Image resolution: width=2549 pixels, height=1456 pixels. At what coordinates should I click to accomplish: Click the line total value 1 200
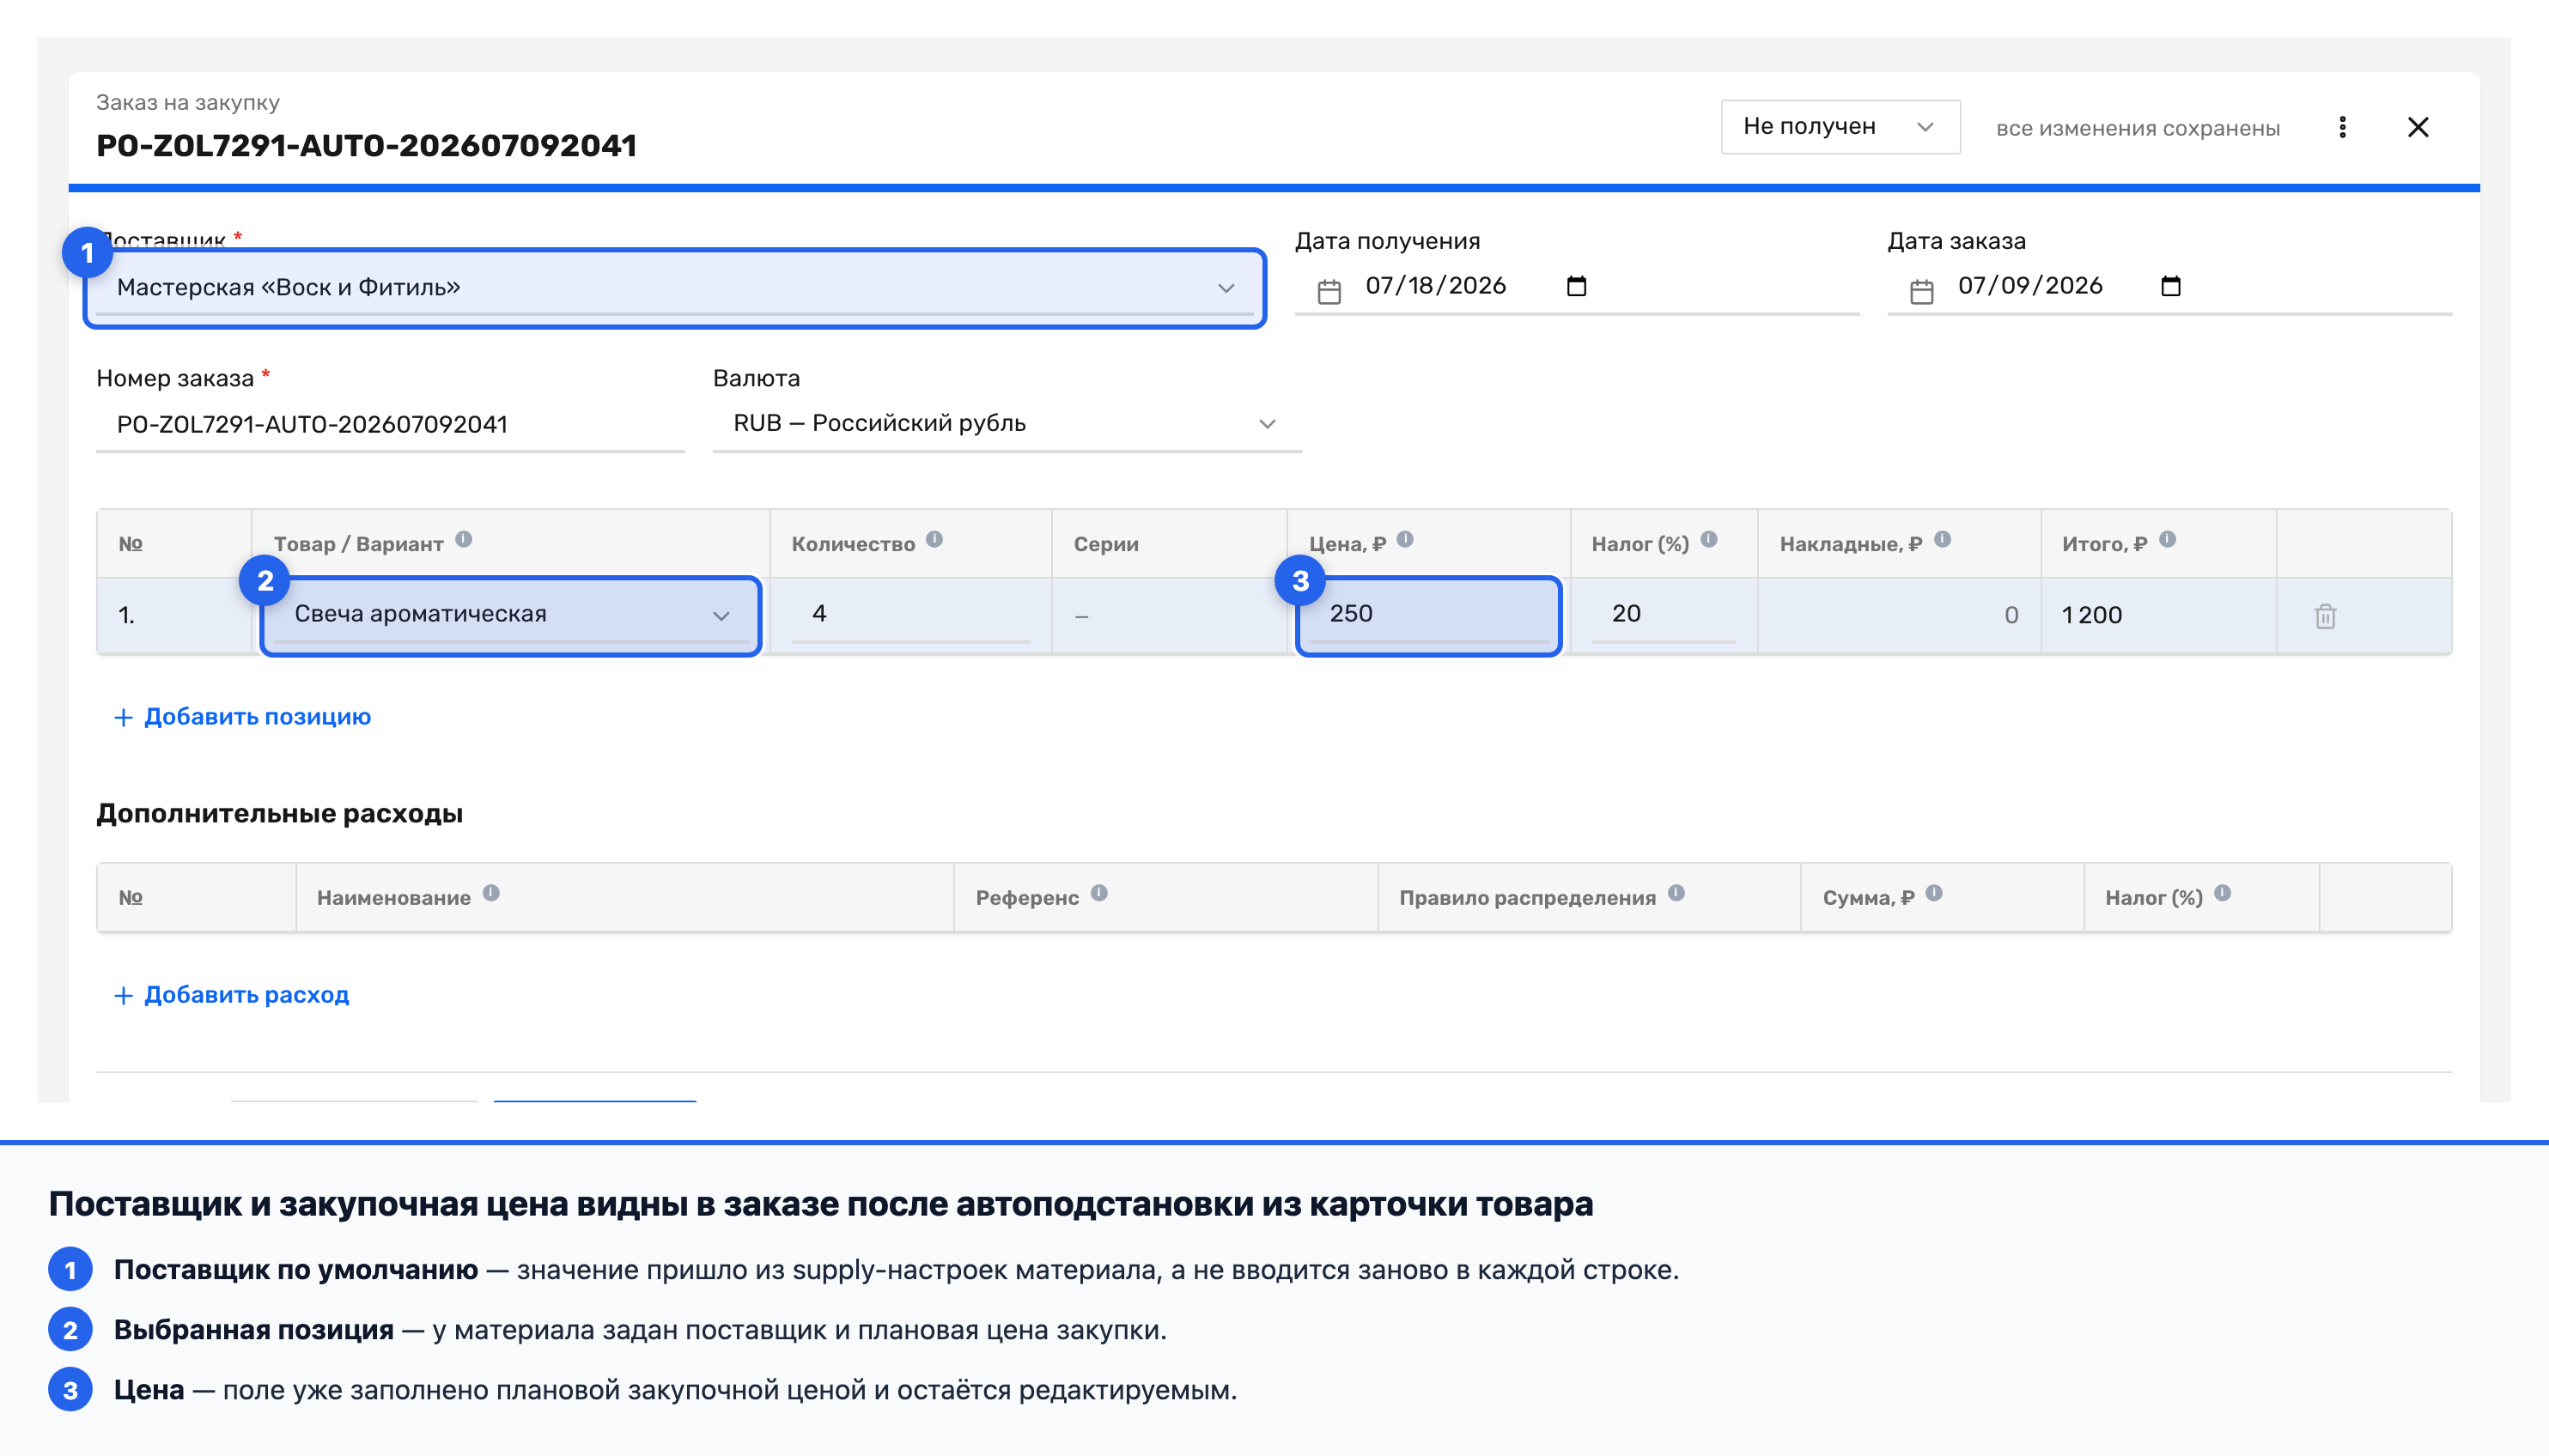click(x=2092, y=615)
